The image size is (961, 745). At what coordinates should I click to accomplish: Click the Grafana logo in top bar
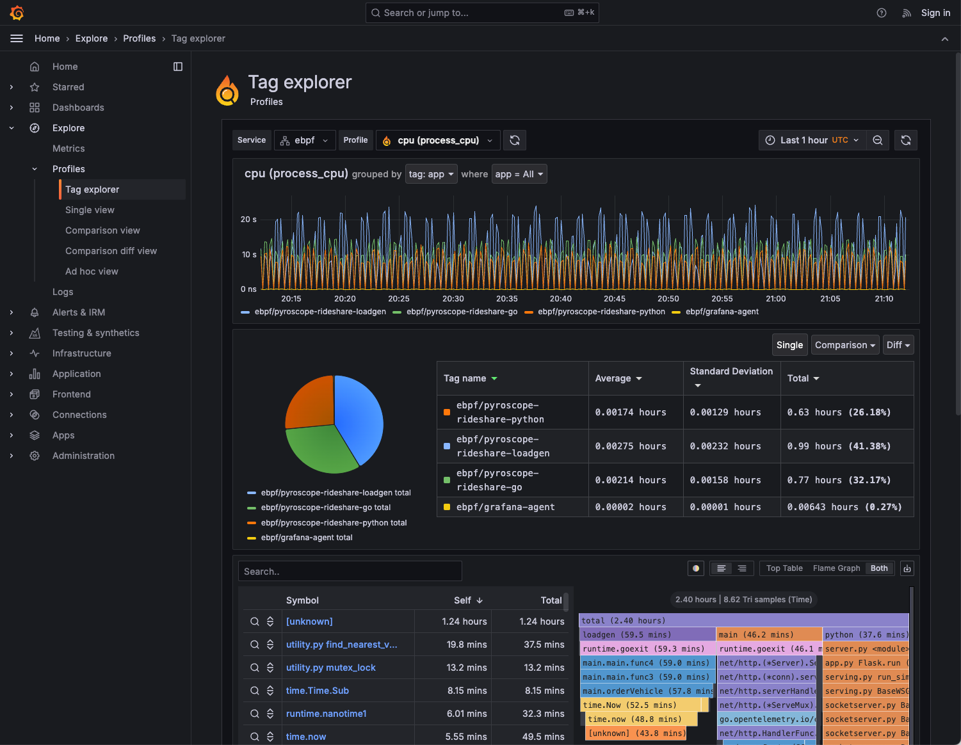pyautogui.click(x=17, y=13)
